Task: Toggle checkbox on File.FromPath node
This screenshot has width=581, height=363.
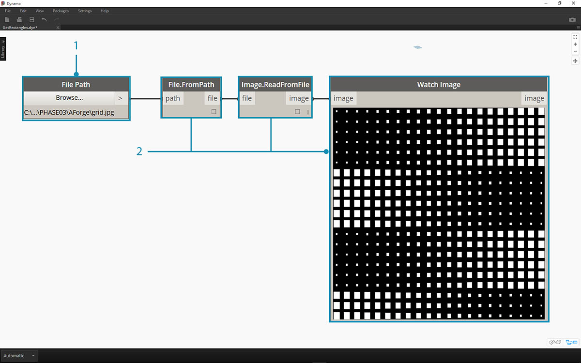Action: [x=214, y=112]
